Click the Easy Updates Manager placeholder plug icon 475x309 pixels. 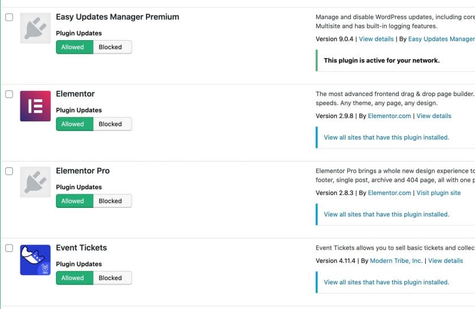[36, 28]
